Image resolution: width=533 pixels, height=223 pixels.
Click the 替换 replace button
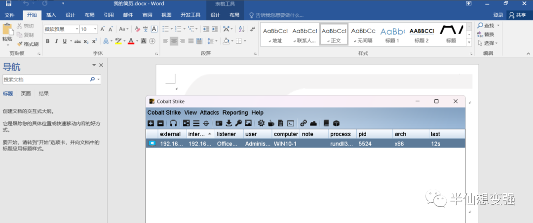click(x=486, y=35)
